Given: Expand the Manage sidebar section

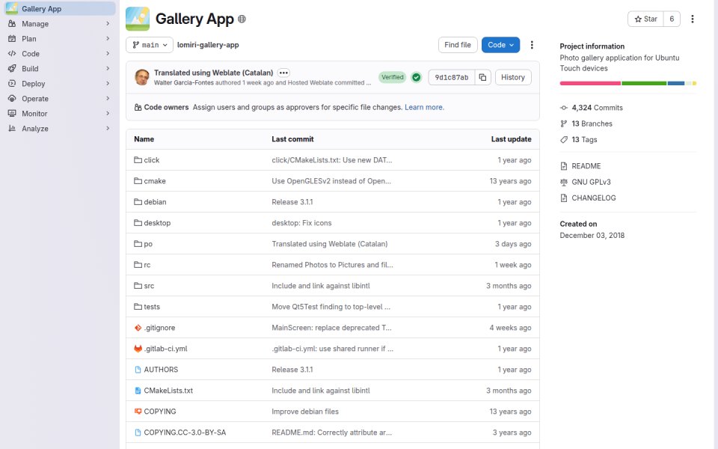Looking at the screenshot, I should (60, 24).
